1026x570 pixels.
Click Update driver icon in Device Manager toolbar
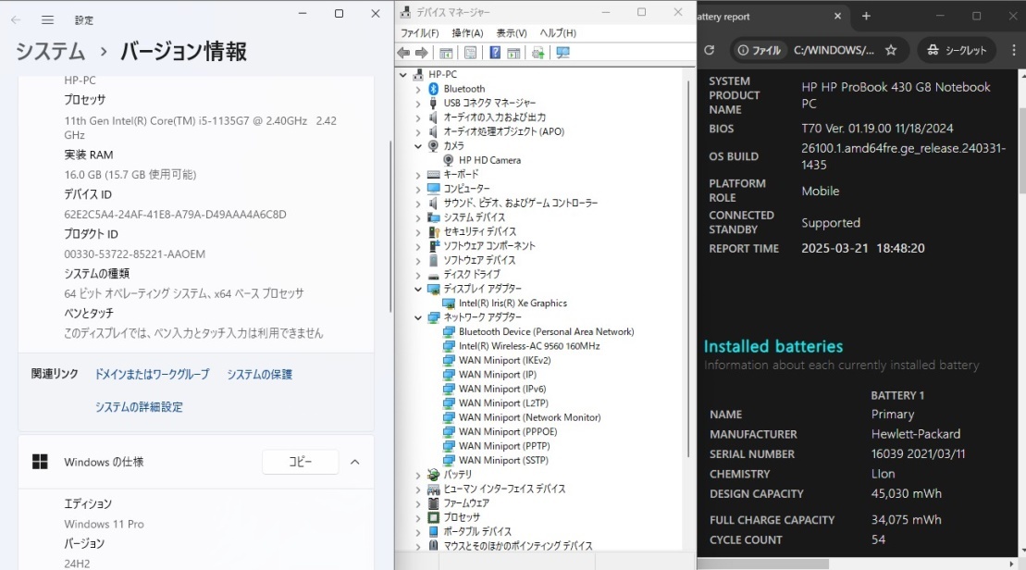(538, 53)
